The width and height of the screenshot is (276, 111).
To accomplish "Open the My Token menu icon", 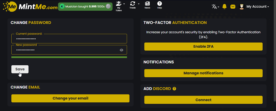I will (x=119, y=4).
